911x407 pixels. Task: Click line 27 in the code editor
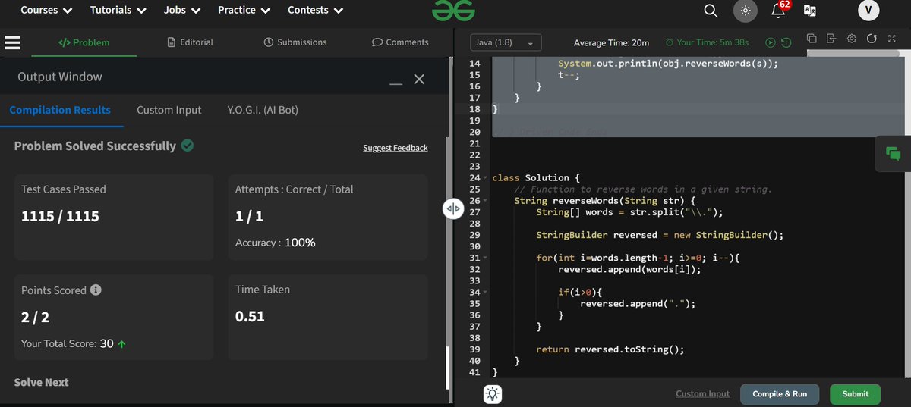click(x=629, y=212)
